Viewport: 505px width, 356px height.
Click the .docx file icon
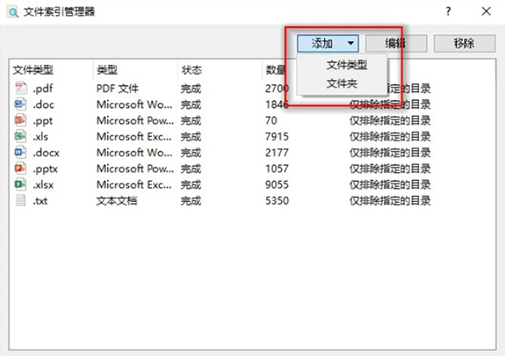coord(21,152)
